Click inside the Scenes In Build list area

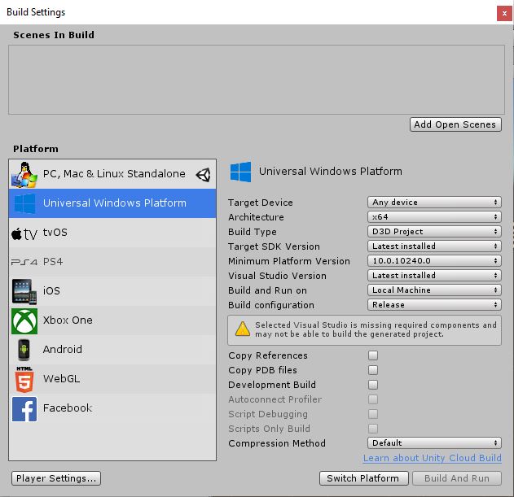(x=257, y=80)
